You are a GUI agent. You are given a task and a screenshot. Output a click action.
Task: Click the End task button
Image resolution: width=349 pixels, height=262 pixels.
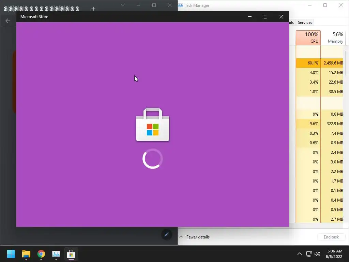(331, 237)
